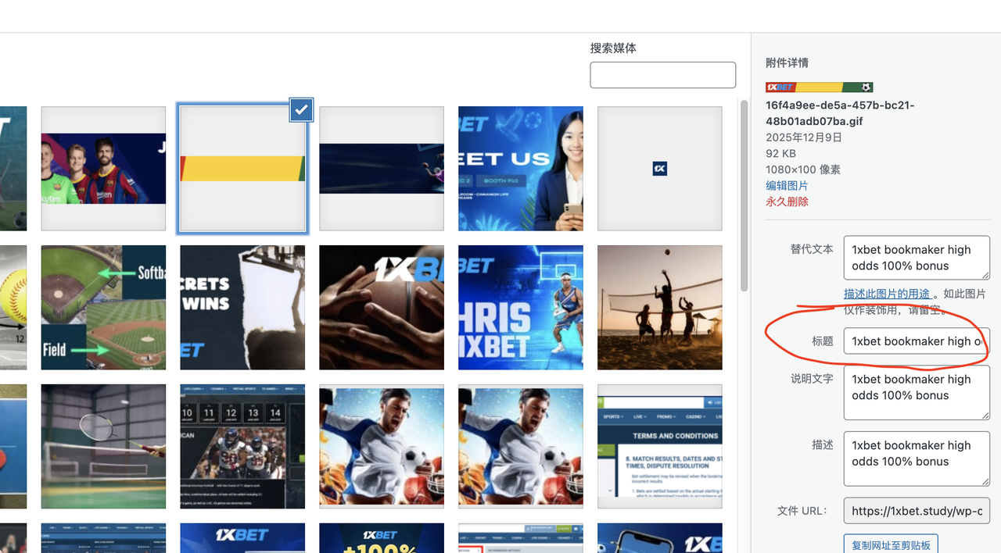1001x553 pixels.
Task: Select the +100% bonus thumbnail in bottom row
Action: (x=382, y=538)
